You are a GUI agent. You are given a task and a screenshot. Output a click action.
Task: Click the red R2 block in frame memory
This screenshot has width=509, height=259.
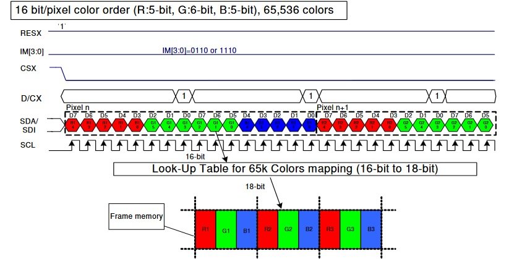(x=267, y=229)
